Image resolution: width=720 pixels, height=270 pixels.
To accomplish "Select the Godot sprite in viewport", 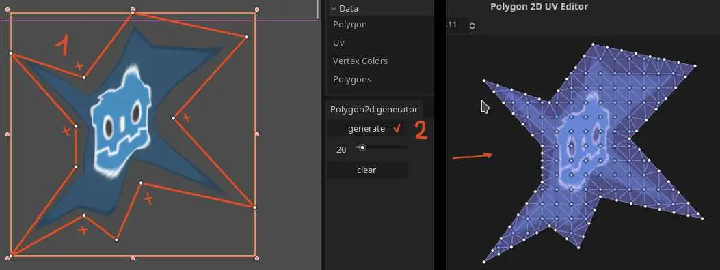I will (122, 122).
